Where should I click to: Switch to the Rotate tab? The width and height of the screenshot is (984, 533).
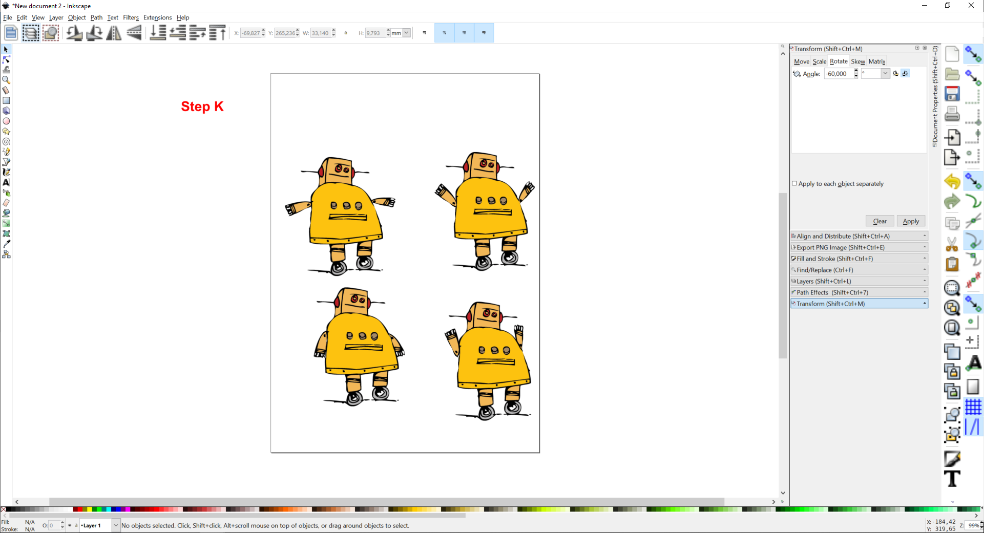(839, 61)
